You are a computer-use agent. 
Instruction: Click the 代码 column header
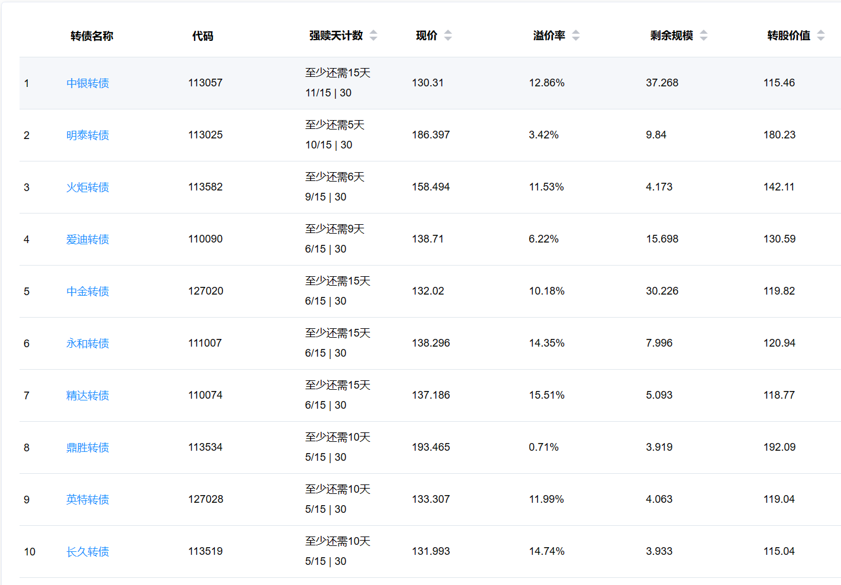click(202, 36)
